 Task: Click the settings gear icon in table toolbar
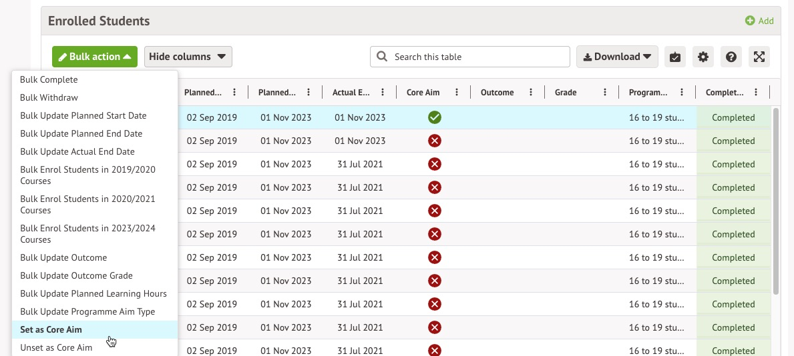point(703,57)
